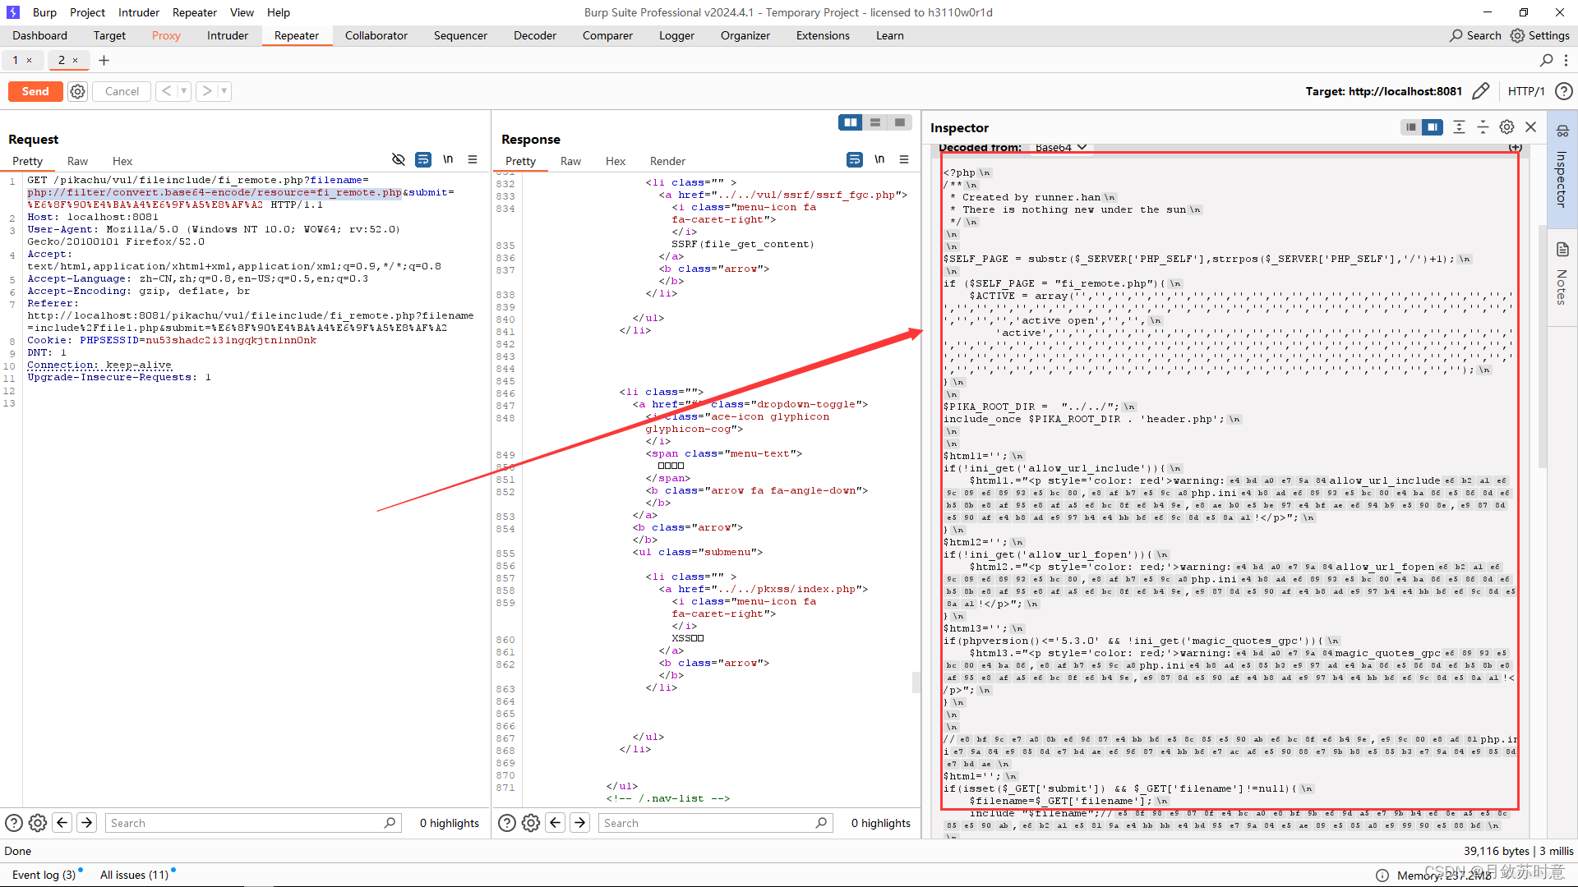Open the Decoded from Base64 dropdown
The image size is (1578, 887).
tap(1060, 148)
